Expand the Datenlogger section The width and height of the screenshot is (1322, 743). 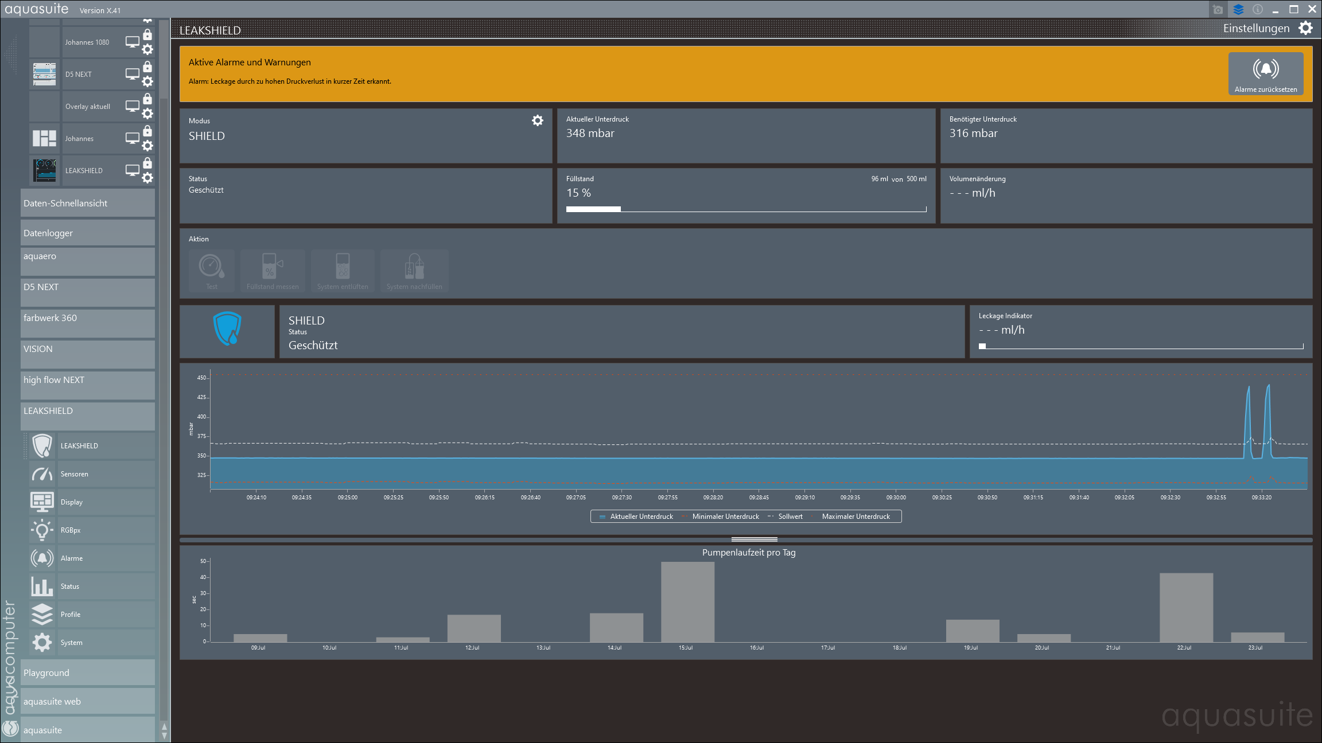88,233
